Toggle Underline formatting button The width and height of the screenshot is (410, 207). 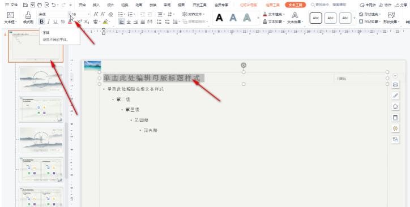pos(55,21)
